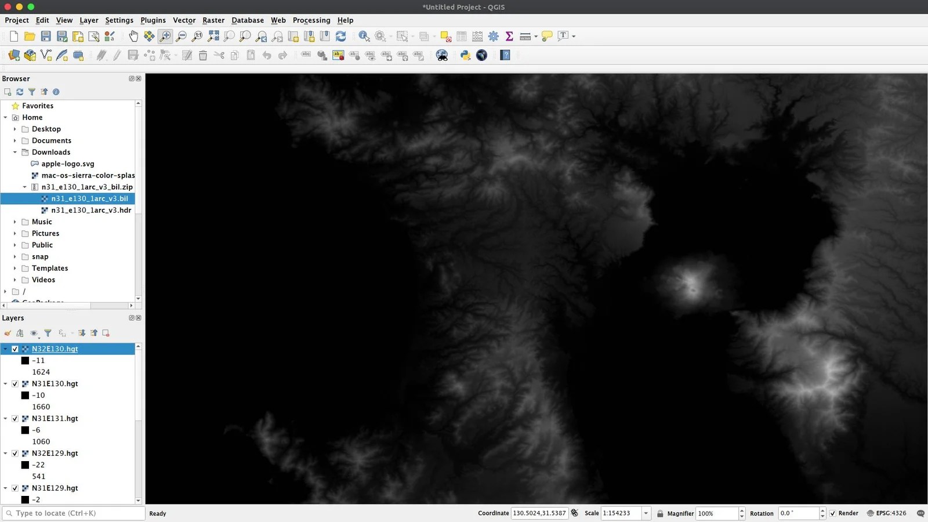Image resolution: width=928 pixels, height=522 pixels.
Task: Save the project with the floppy disk icon
Action: [46, 37]
